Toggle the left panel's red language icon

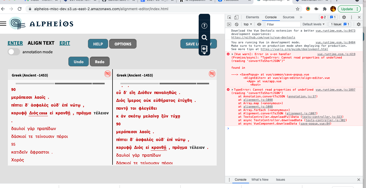107,74
